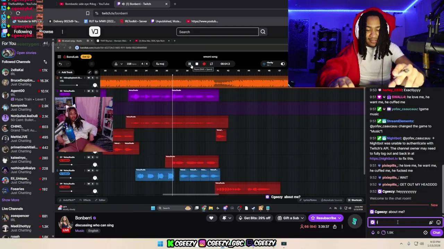This screenshot has height=249, width=444.
Task: Open the Editor panel tab
Action: (x=100, y=200)
